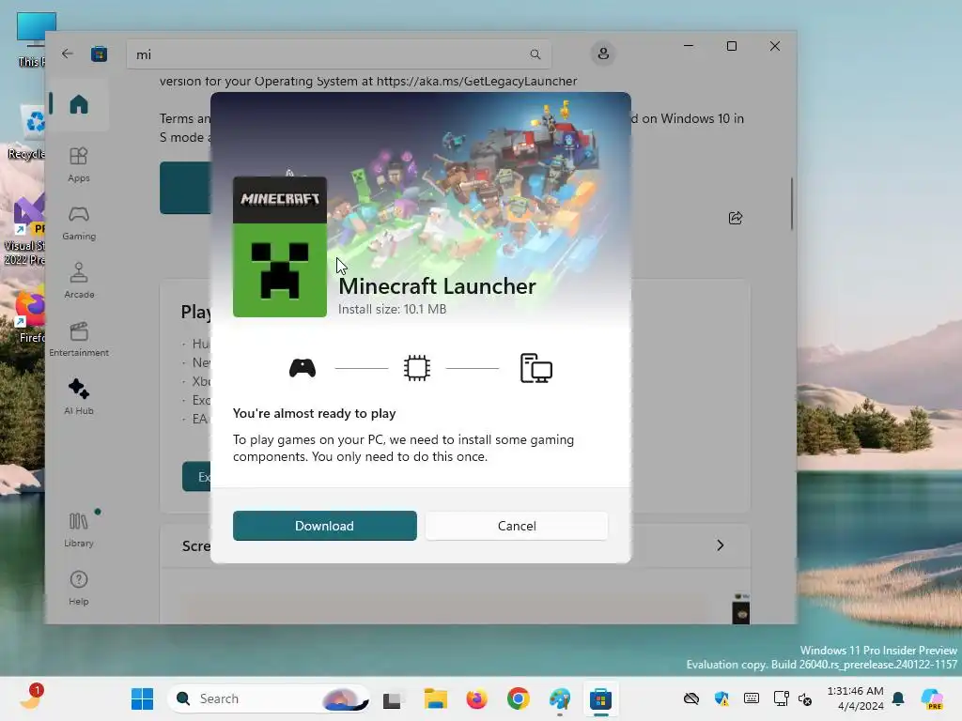Click the search magnifier icon

(x=535, y=54)
